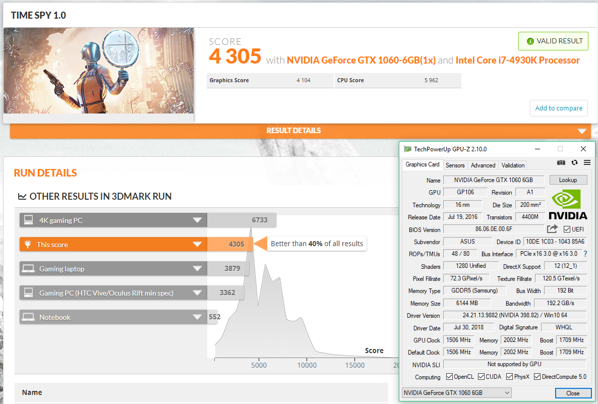Click the Close button in GPU-Z
The width and height of the screenshot is (598, 404).
[x=573, y=393]
